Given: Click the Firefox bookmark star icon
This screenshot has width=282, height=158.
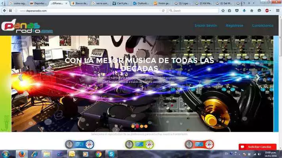Looking at the screenshot, I should [x=223, y=11].
